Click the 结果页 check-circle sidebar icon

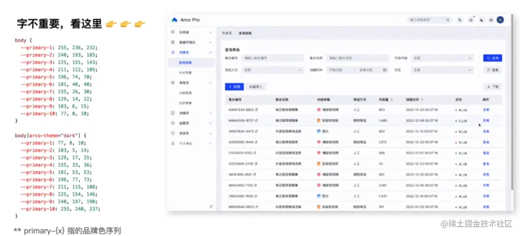172,123
